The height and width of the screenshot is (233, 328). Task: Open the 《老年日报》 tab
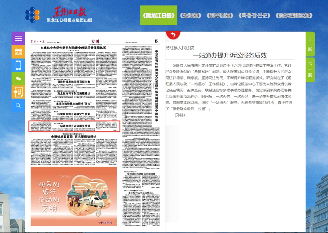click(219, 15)
